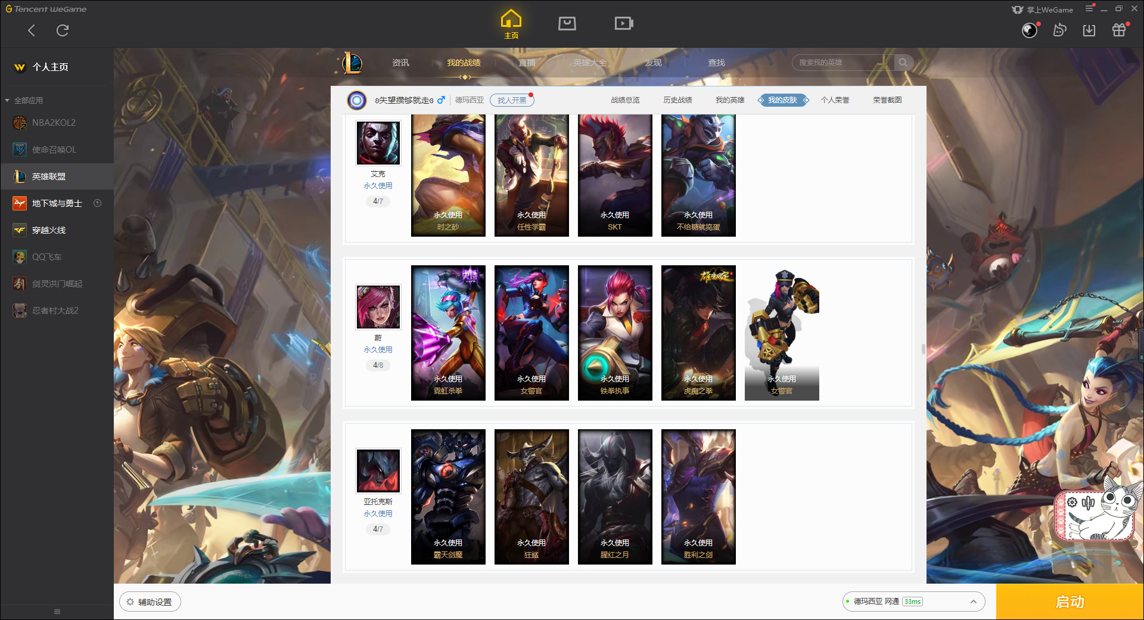Select 英雄联盟 in the sidebar

[57, 176]
